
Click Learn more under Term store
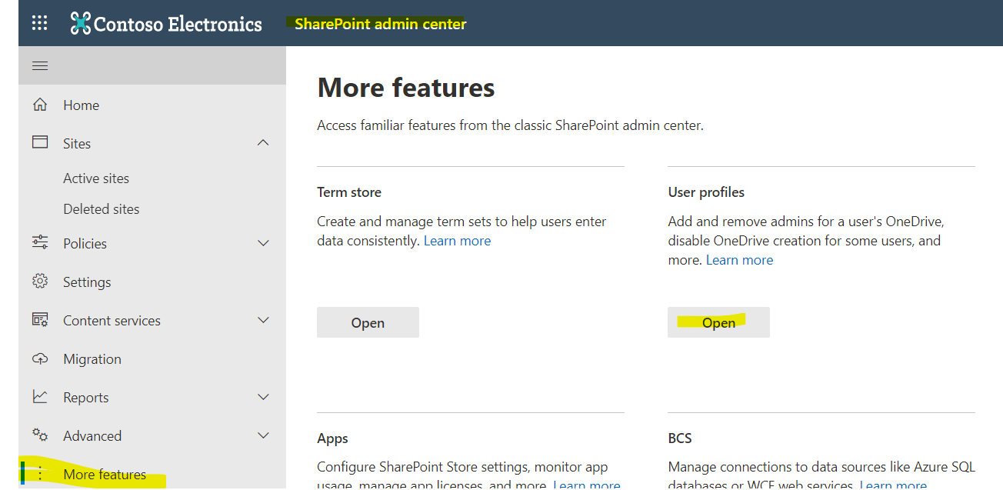458,241
